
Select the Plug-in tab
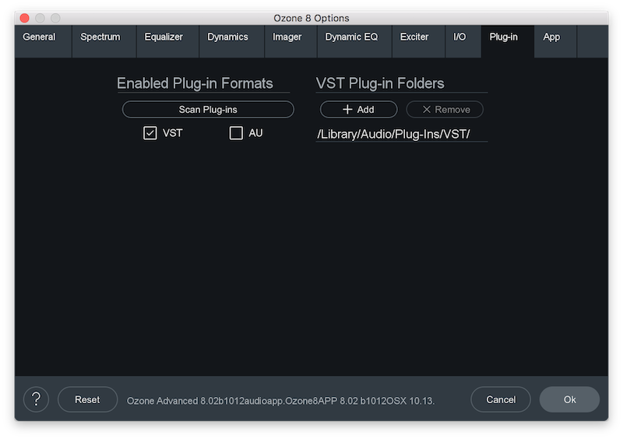coord(508,41)
